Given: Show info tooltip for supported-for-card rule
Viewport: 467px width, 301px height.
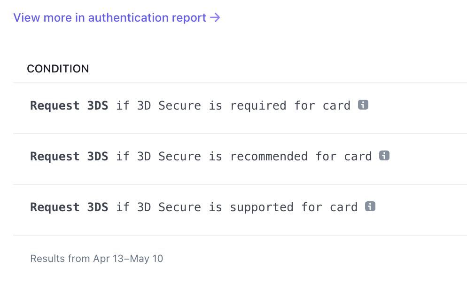Looking at the screenshot, I should click(x=370, y=206).
